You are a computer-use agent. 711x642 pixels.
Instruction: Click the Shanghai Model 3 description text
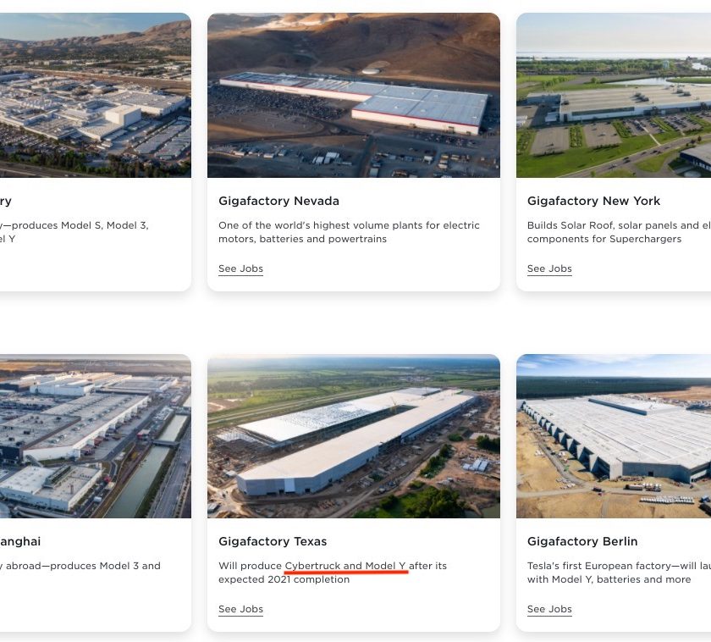point(80,566)
